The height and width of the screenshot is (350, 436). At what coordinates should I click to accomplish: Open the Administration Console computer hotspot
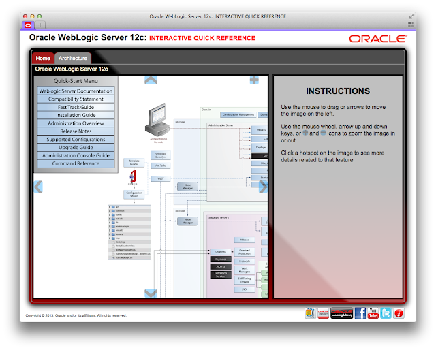tap(158, 120)
